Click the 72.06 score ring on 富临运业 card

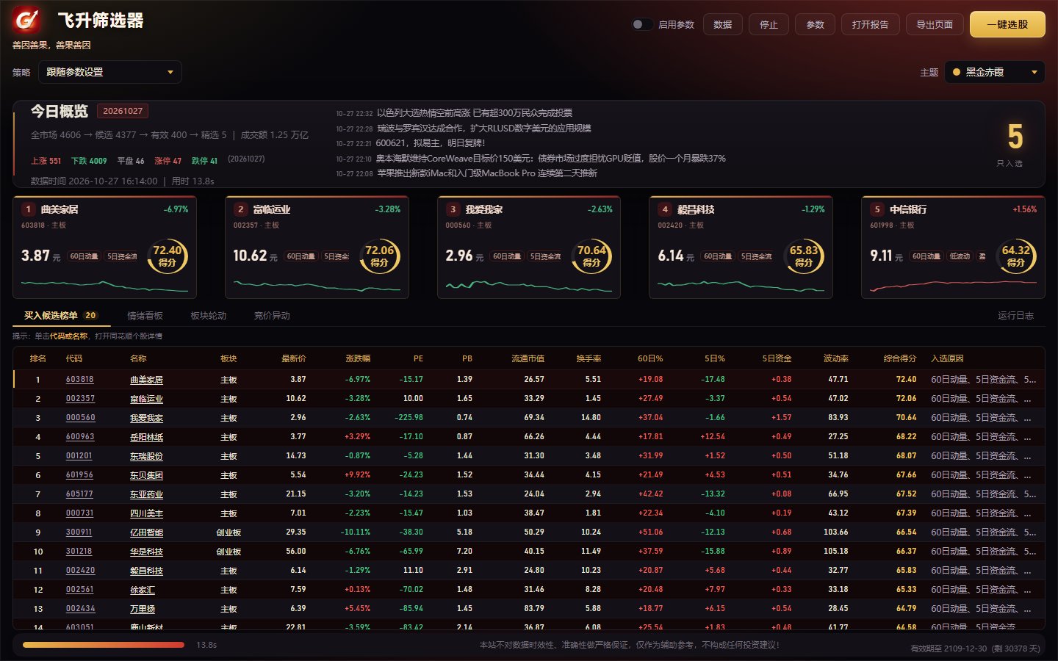[x=380, y=256]
